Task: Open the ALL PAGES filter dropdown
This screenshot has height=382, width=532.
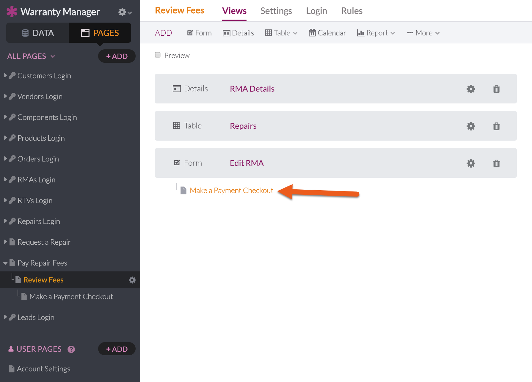Action: pyautogui.click(x=31, y=56)
